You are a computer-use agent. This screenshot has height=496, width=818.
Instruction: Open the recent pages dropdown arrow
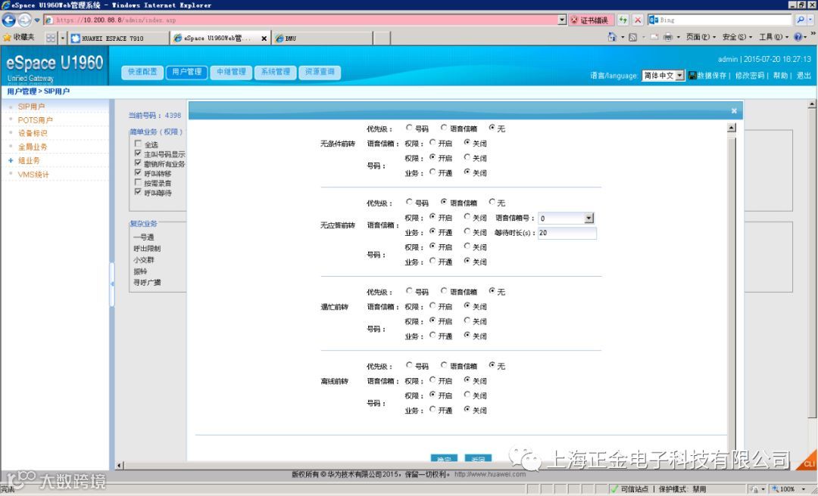(x=37, y=20)
